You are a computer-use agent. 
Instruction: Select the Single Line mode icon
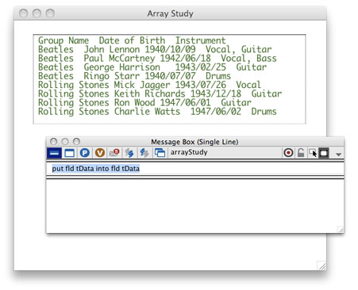point(54,153)
